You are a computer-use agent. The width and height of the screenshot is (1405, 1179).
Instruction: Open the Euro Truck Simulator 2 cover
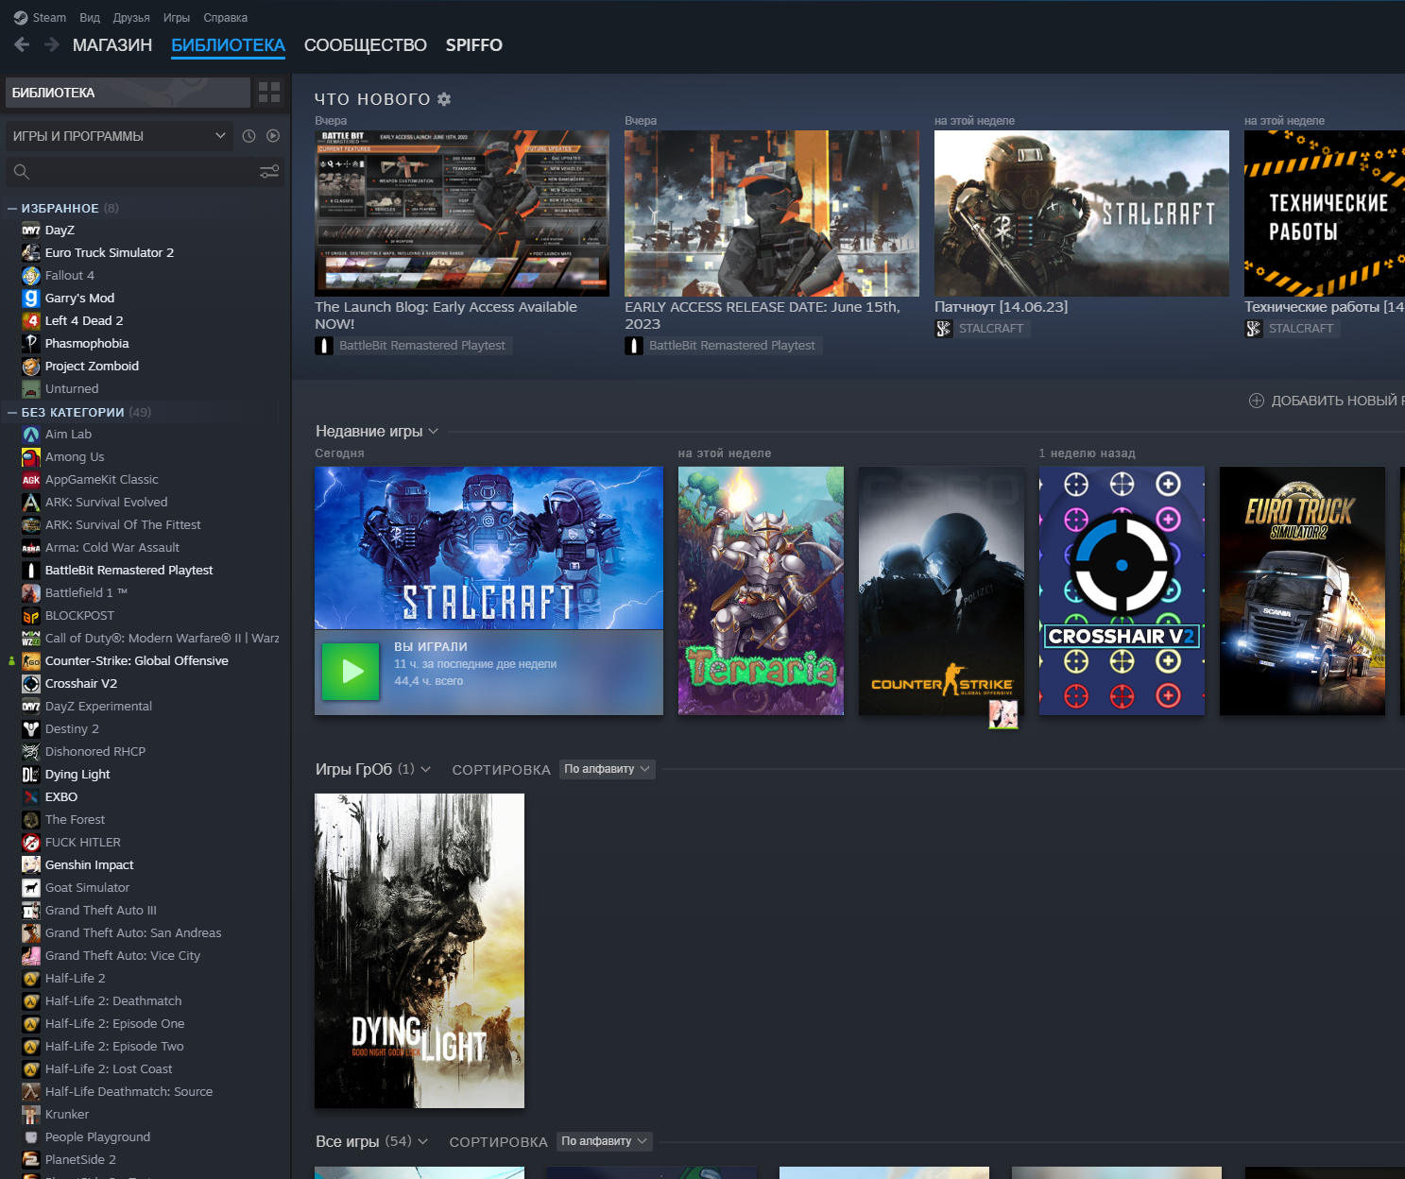pos(1302,590)
